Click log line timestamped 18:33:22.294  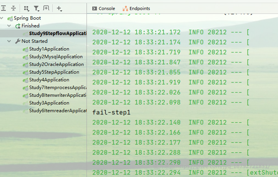tap(185, 172)
